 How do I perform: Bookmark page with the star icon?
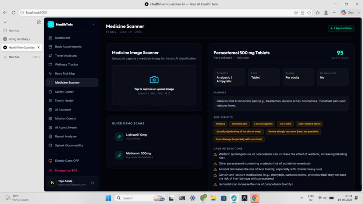tap(309, 13)
